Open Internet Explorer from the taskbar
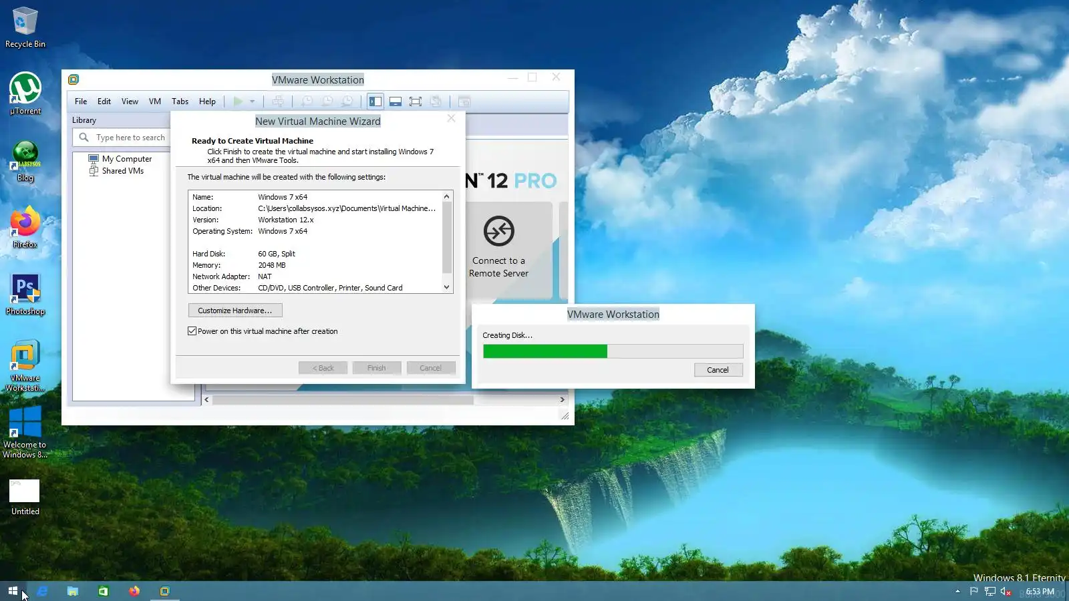1069x601 pixels. [x=42, y=591]
